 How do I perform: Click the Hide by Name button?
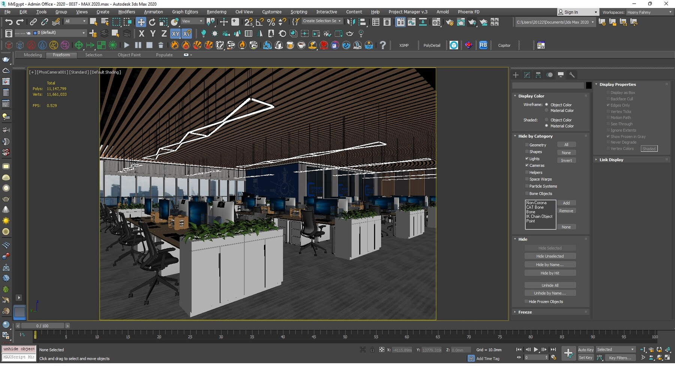[550, 264]
